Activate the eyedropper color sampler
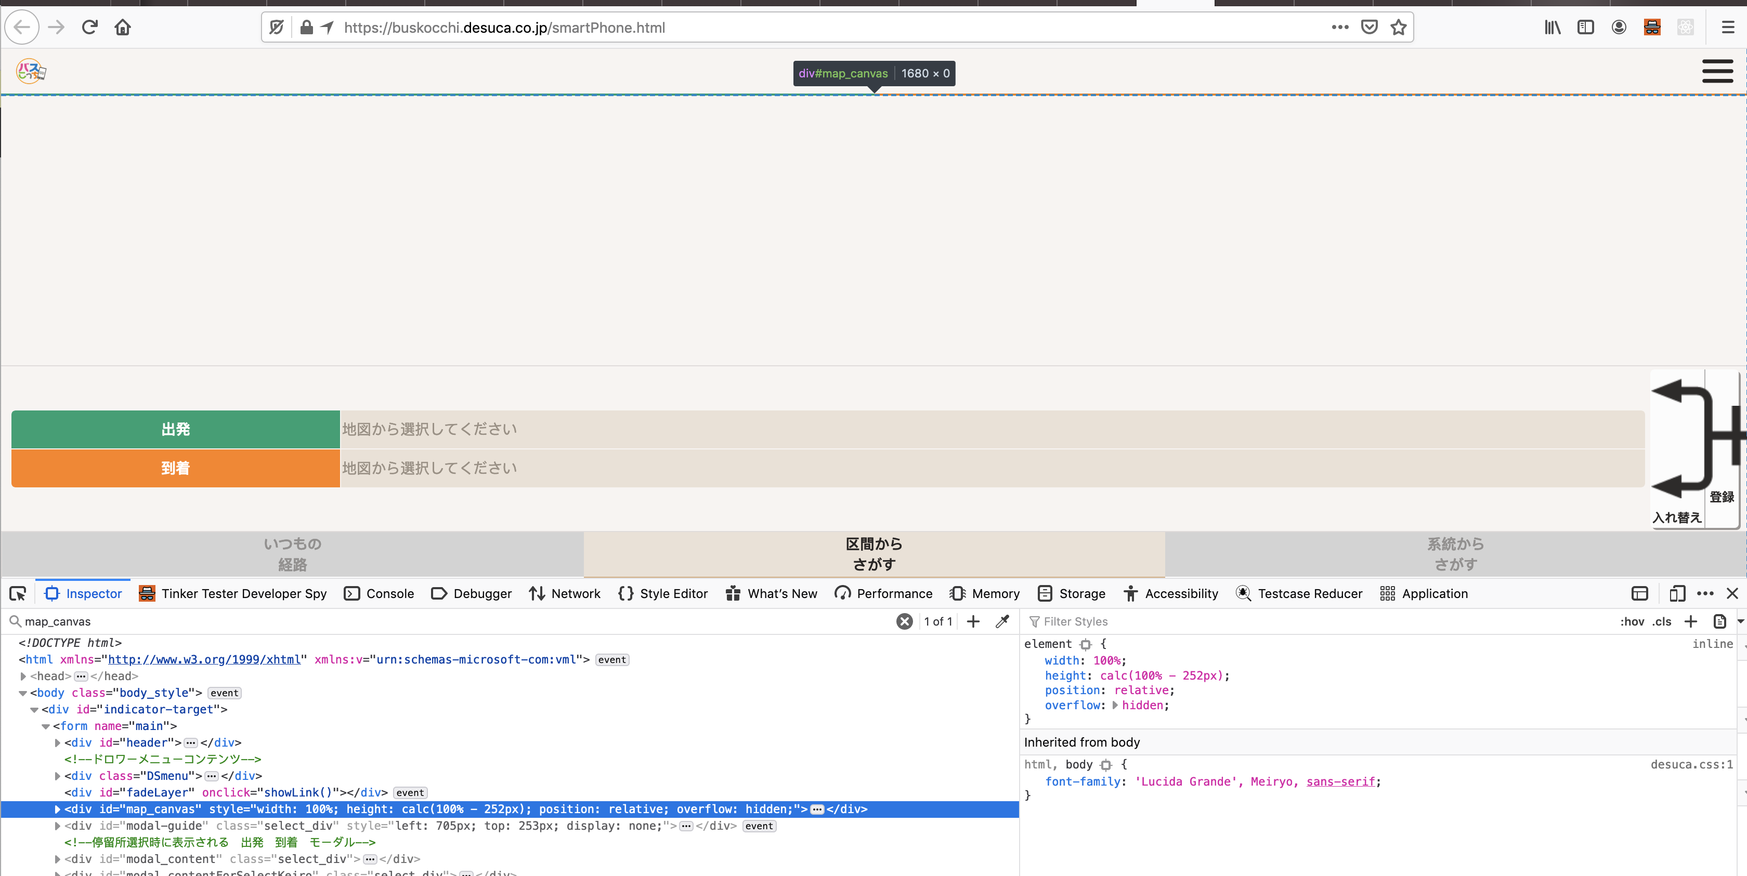The image size is (1747, 876). click(1002, 621)
